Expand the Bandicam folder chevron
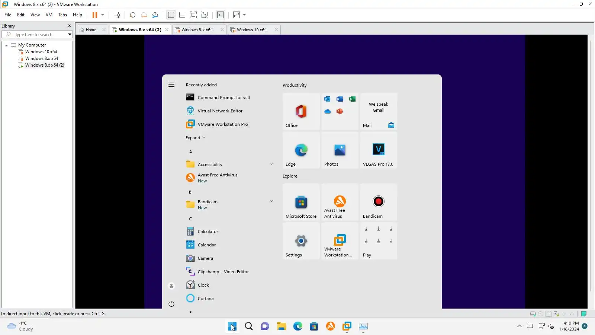 (x=271, y=201)
